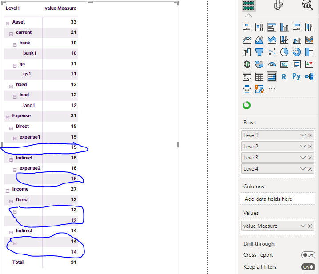Sort by the value Measure column header
The height and width of the screenshot is (274, 319).
coord(60,8)
